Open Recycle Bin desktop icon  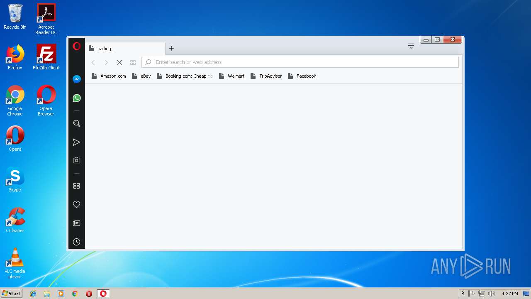15,17
